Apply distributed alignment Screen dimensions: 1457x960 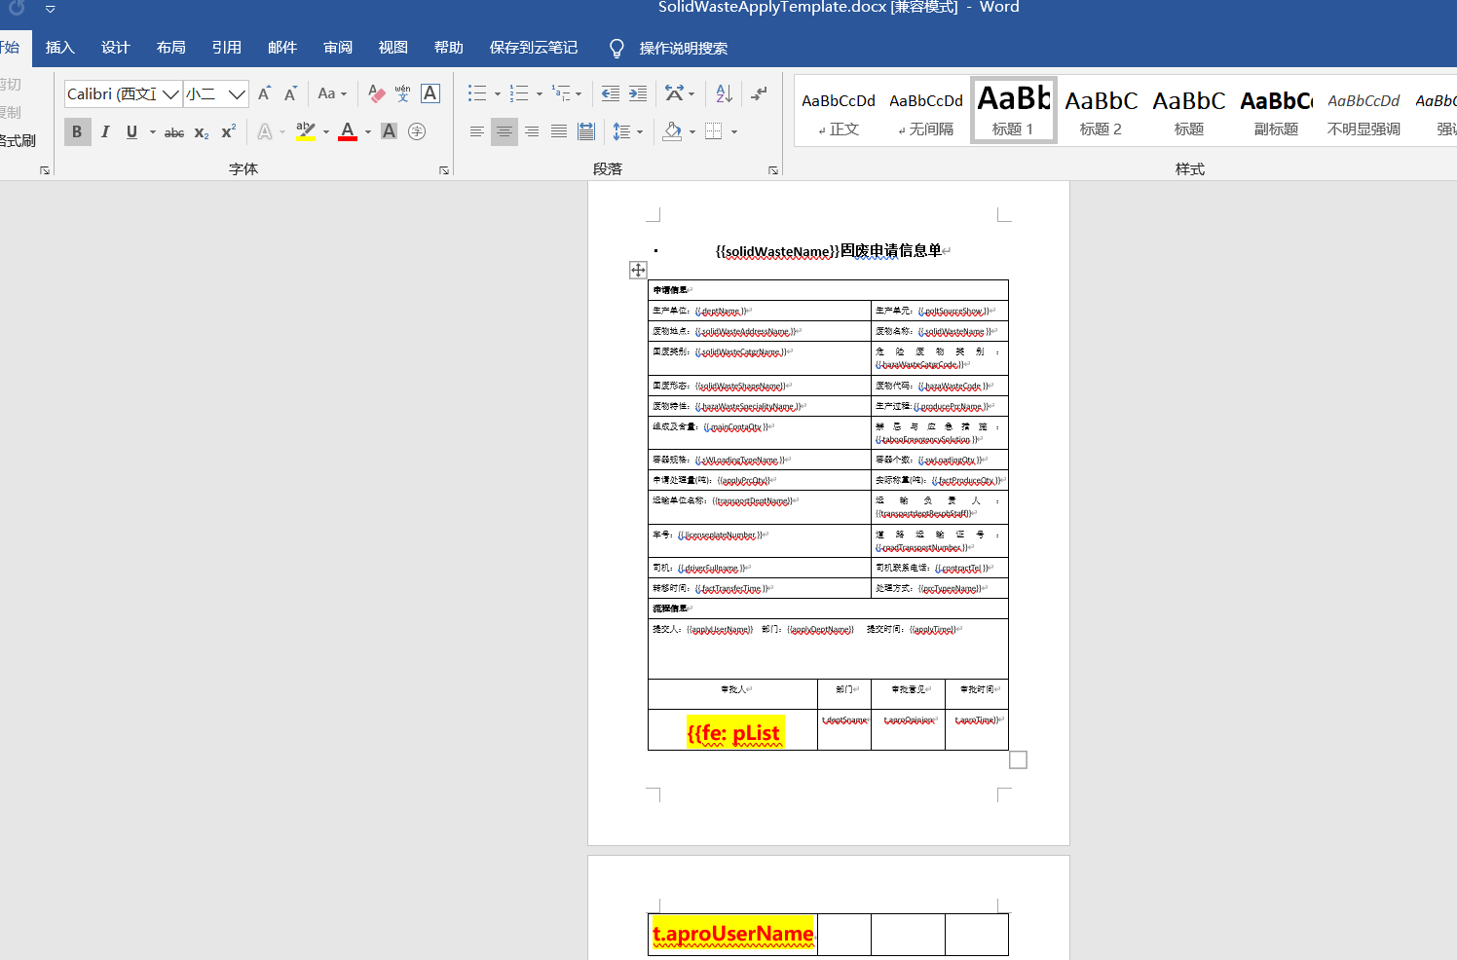click(586, 131)
